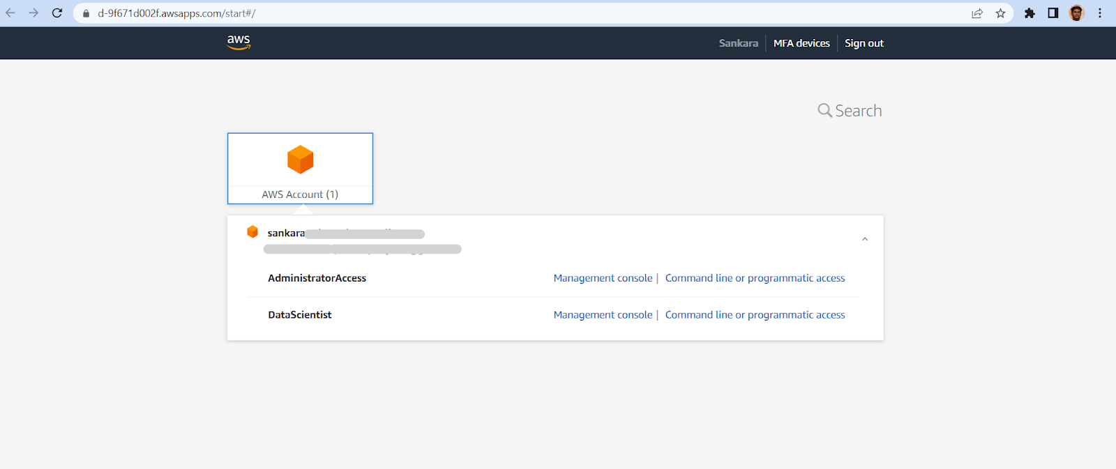Screen dimensions: 1116x469
Task: Click the small cube beside sankara account
Action: [x=252, y=232]
